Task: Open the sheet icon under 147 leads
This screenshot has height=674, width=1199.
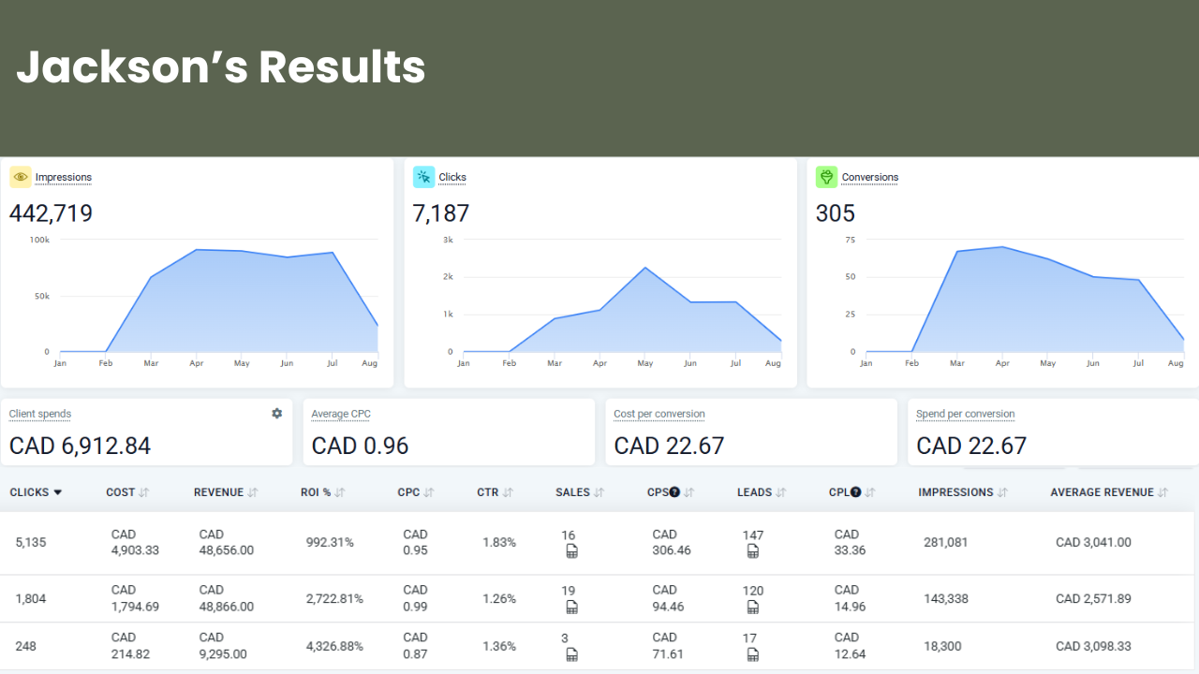Action: pyautogui.click(x=752, y=552)
